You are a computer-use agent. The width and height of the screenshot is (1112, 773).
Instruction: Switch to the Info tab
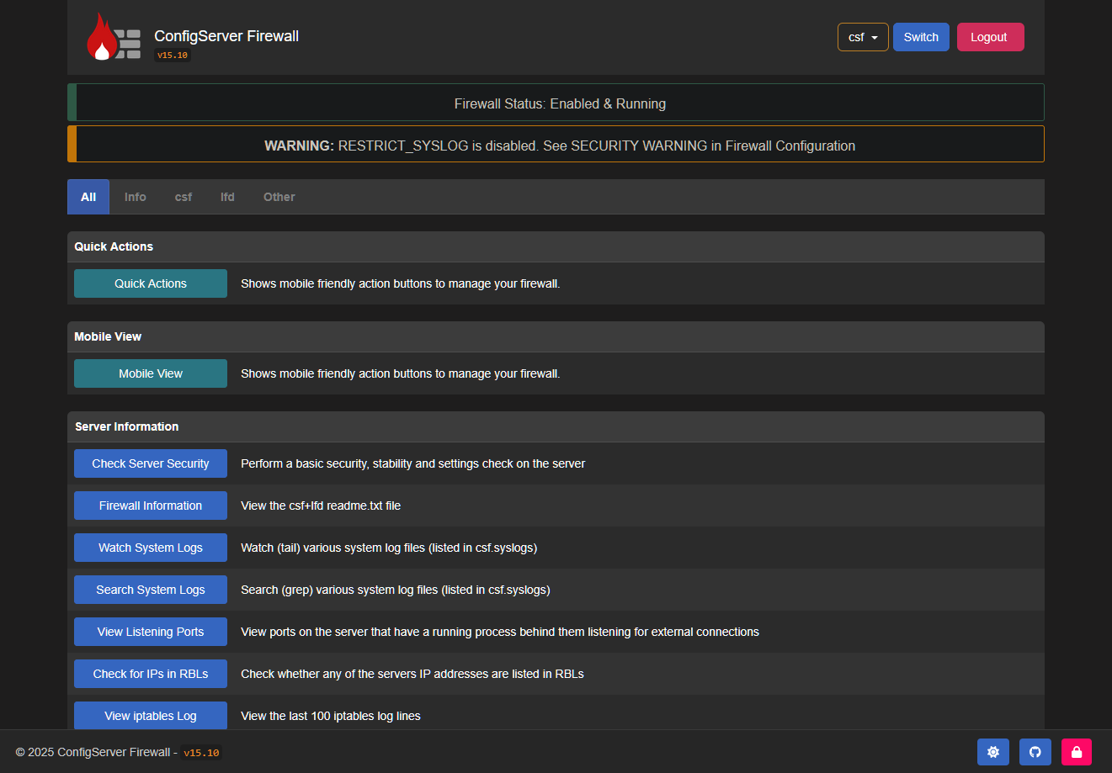(135, 197)
